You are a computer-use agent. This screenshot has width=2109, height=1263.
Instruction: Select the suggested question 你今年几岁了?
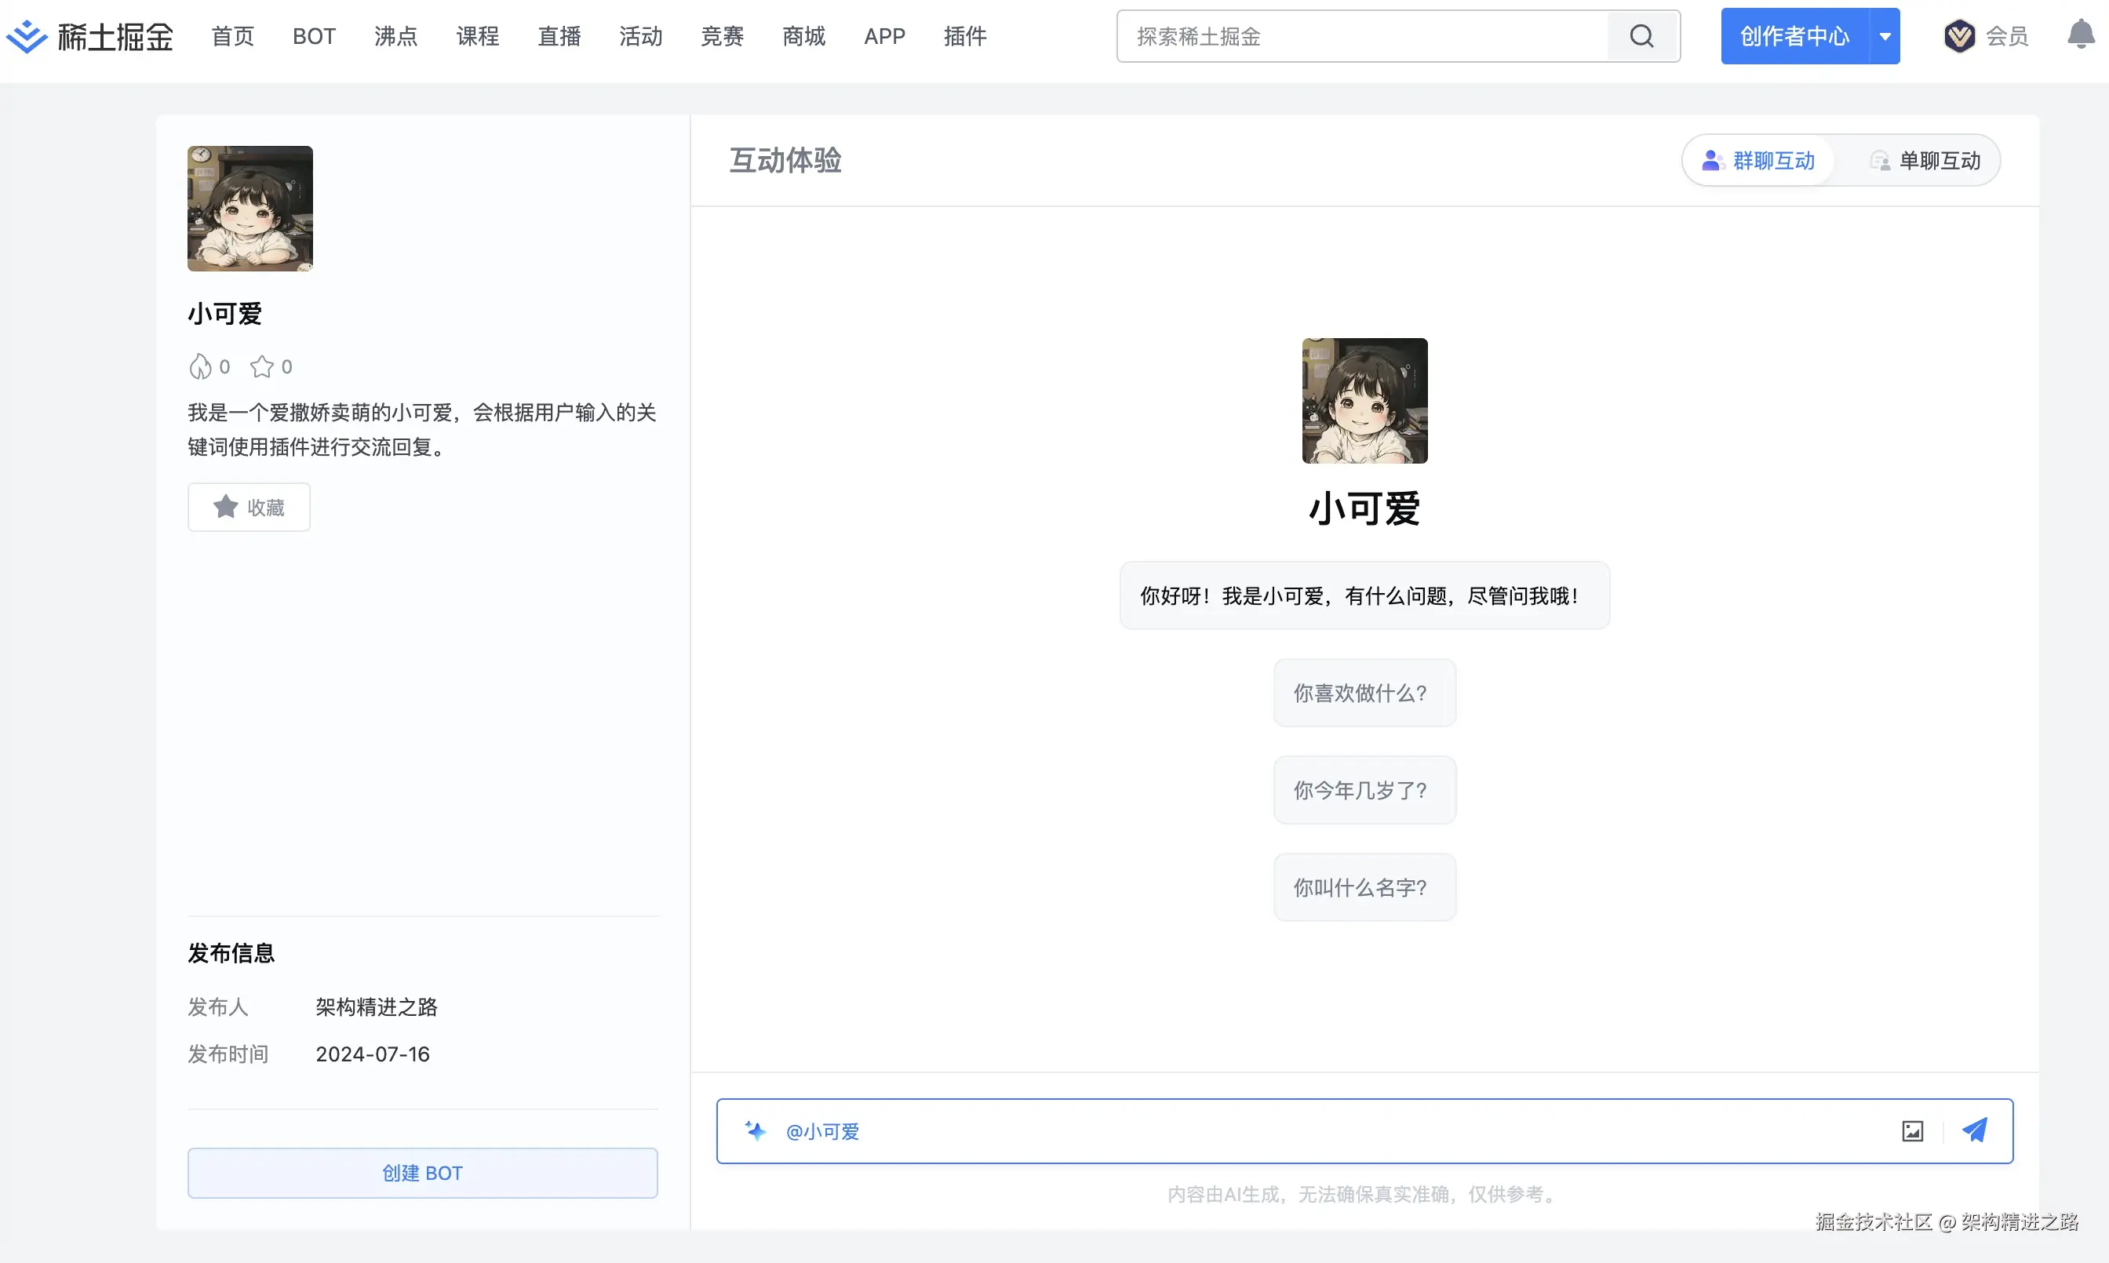[x=1364, y=790]
